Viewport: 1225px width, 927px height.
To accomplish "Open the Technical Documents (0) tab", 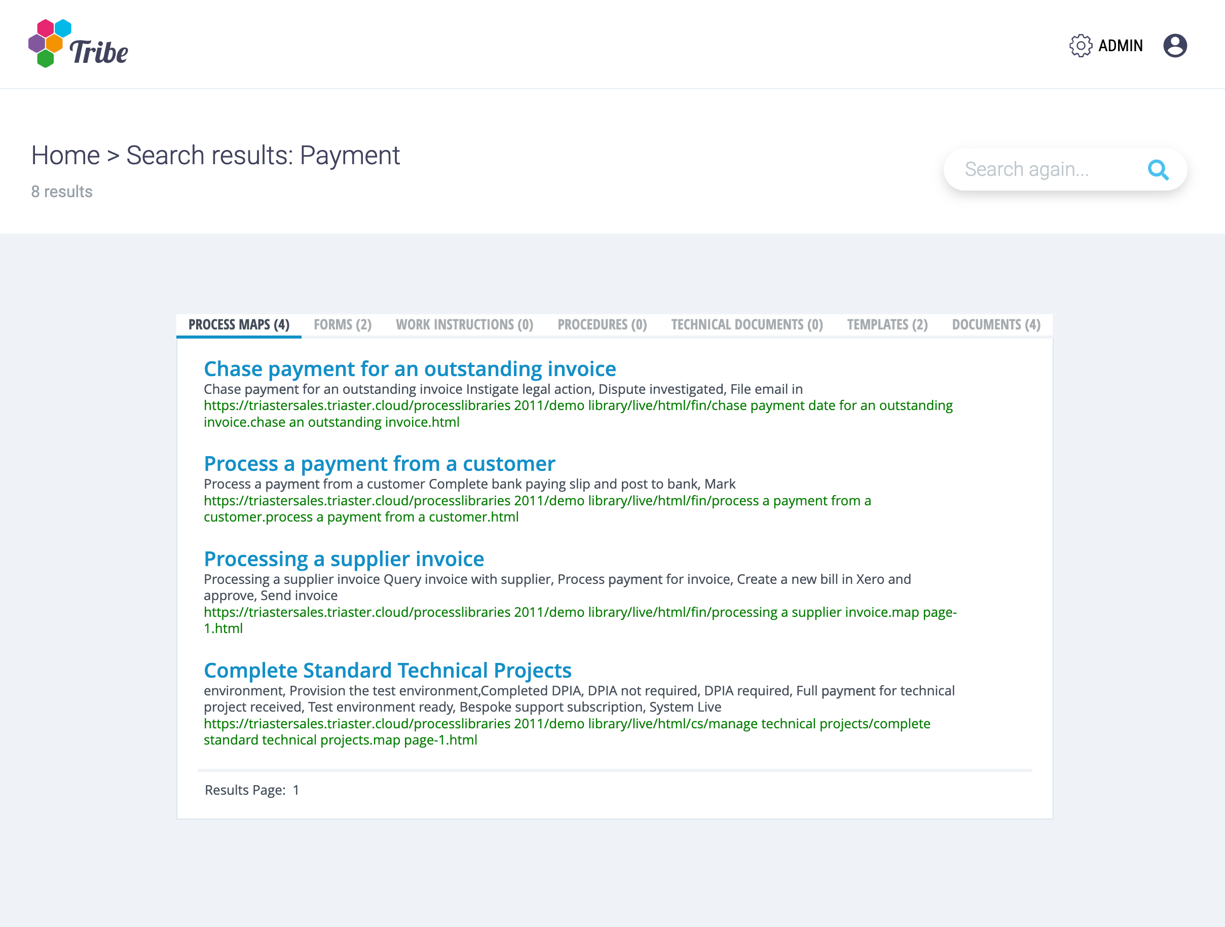I will coord(747,324).
